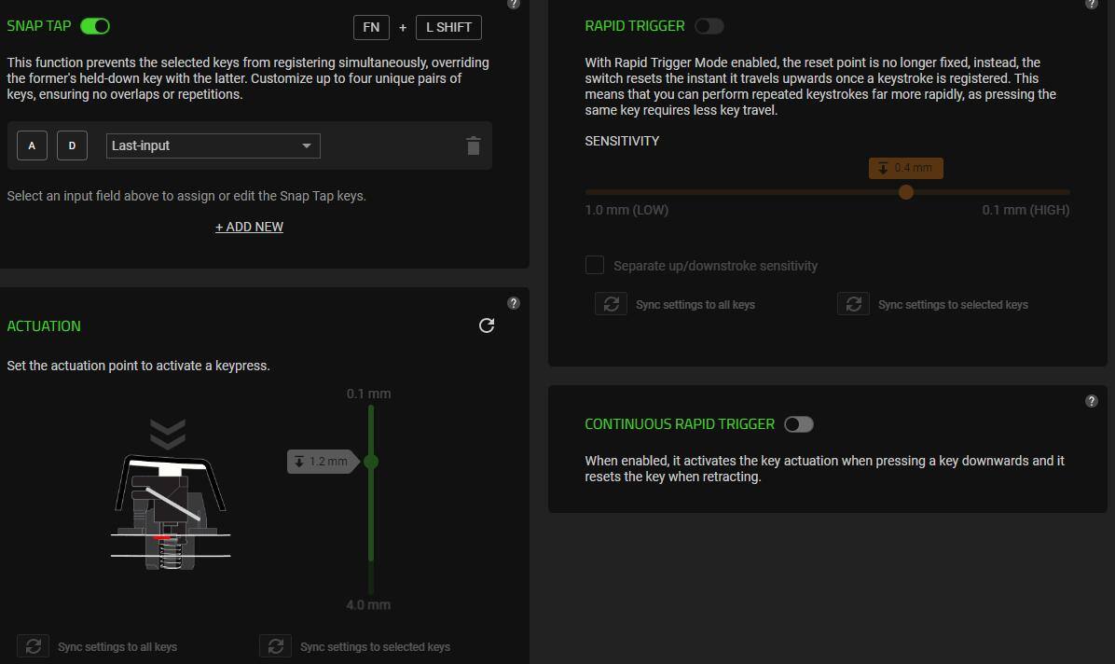The image size is (1115, 664).
Task: Open help for the Actuation panel
Action: pos(514,303)
